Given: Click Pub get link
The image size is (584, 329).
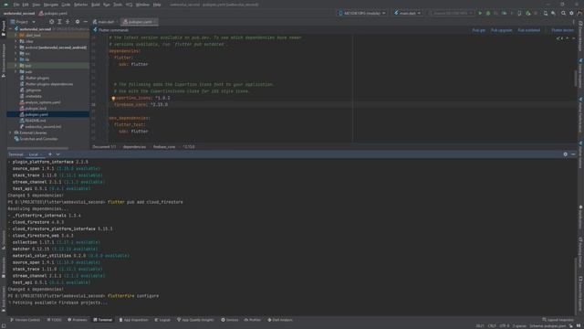Looking at the screenshot, I should point(478,30).
